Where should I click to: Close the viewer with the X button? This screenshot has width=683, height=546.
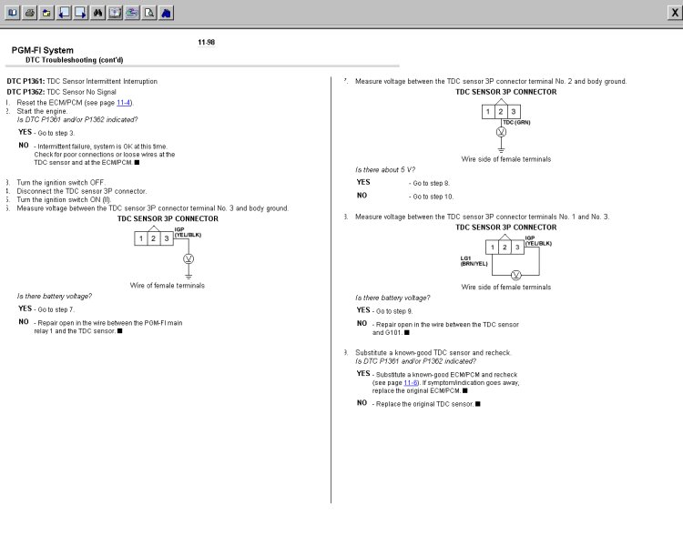point(674,12)
